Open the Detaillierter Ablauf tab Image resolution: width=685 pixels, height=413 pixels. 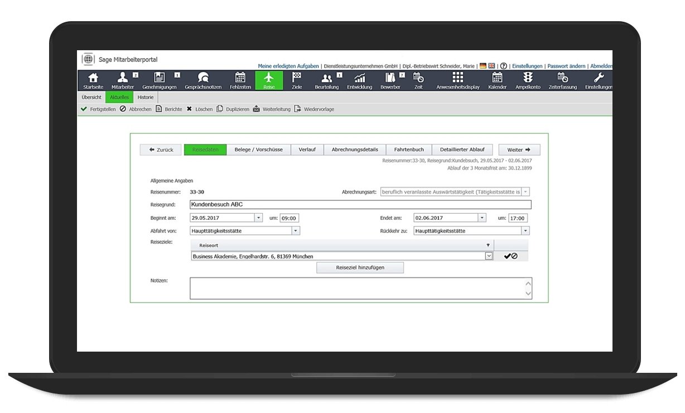pos(462,150)
